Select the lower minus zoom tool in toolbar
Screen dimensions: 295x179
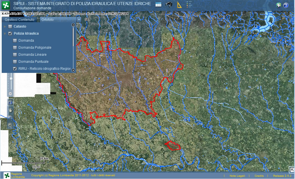(x=10, y=125)
